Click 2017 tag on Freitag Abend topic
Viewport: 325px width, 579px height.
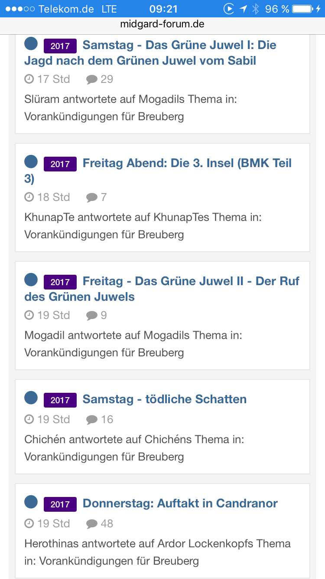click(x=60, y=164)
